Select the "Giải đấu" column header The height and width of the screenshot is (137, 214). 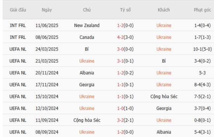click(18, 10)
